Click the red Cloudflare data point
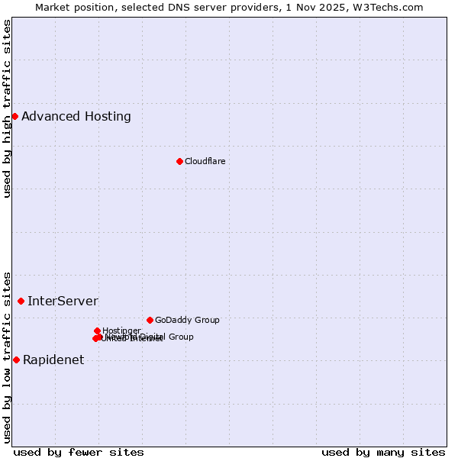Viewport: 458px width, 458px height. 179,161
